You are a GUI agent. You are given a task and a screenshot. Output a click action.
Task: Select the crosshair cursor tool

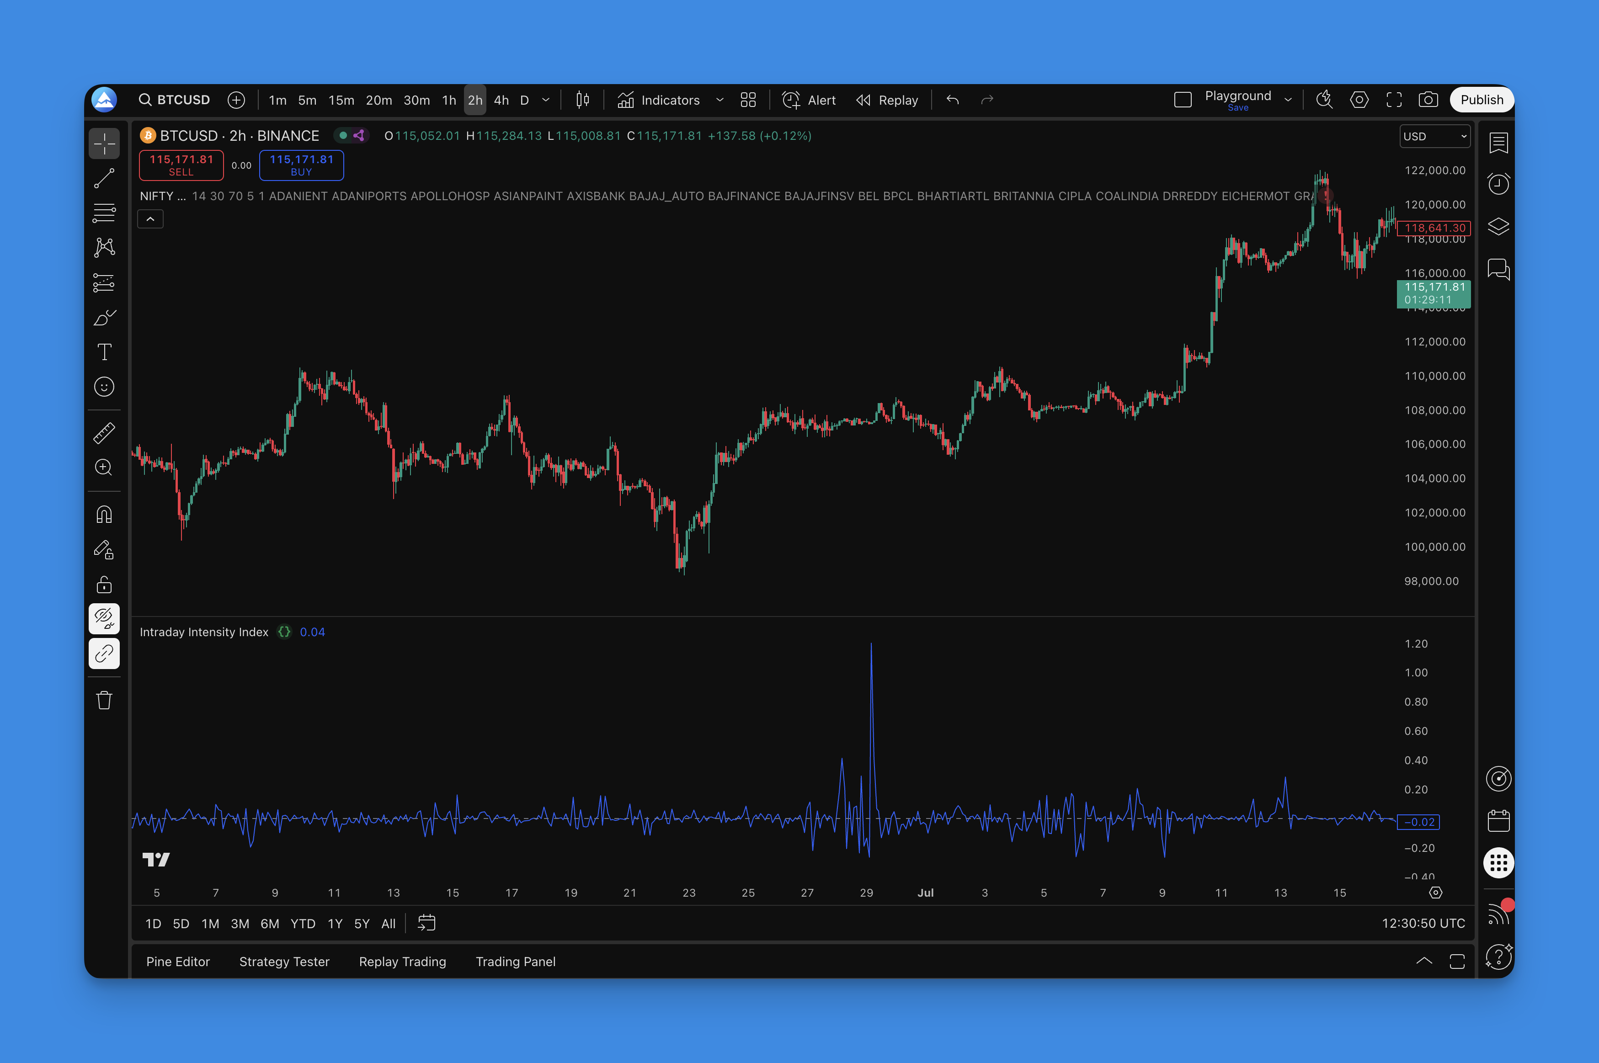104,144
